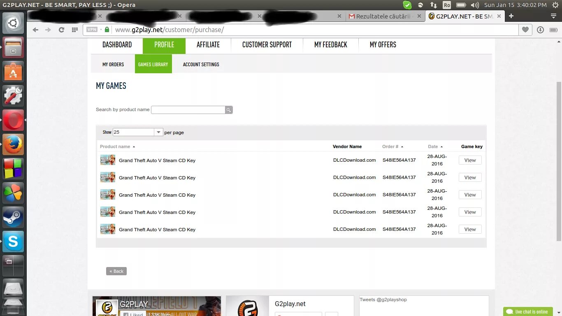Click the Game key column header

472,146
